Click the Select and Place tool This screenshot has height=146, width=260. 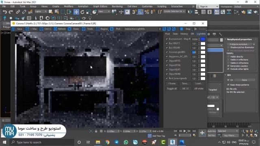(x=94, y=12)
